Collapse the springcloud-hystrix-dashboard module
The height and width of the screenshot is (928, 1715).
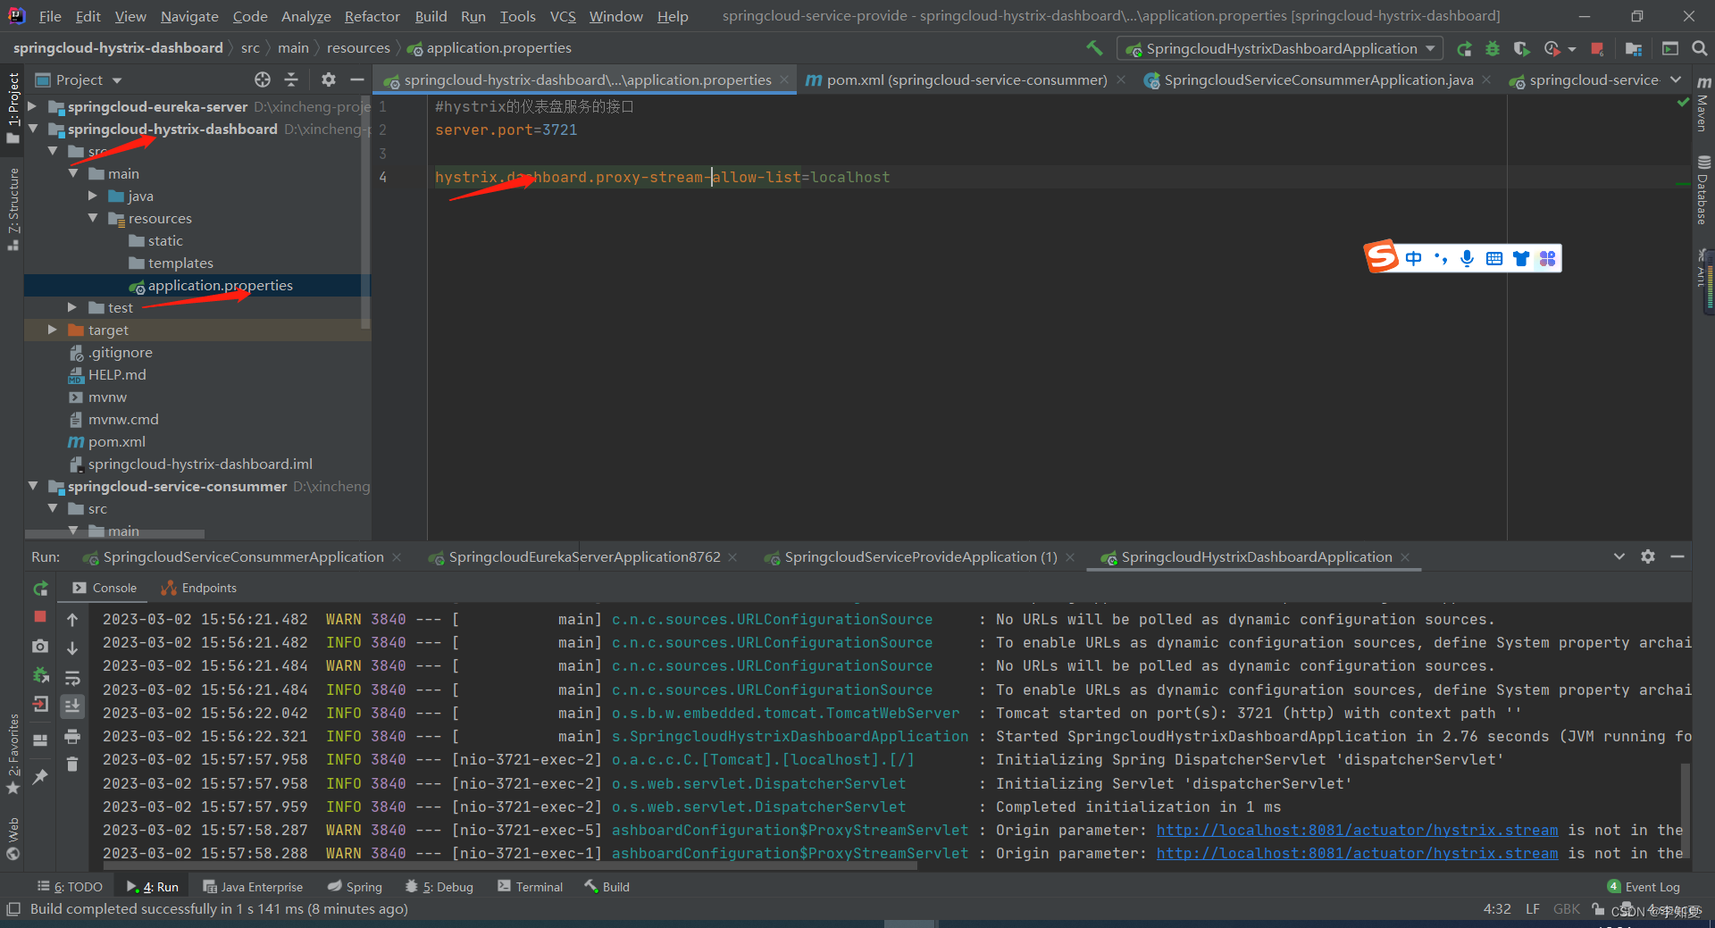(x=33, y=129)
